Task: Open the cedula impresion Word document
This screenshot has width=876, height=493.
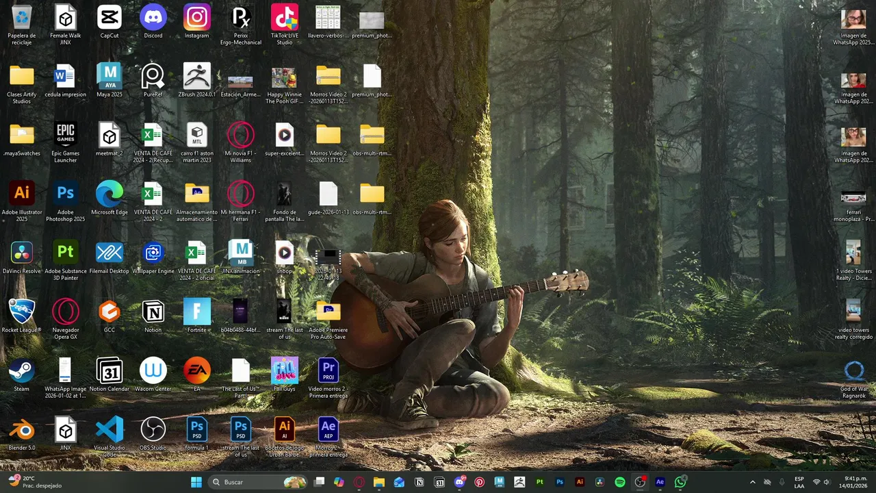Action: click(66, 81)
